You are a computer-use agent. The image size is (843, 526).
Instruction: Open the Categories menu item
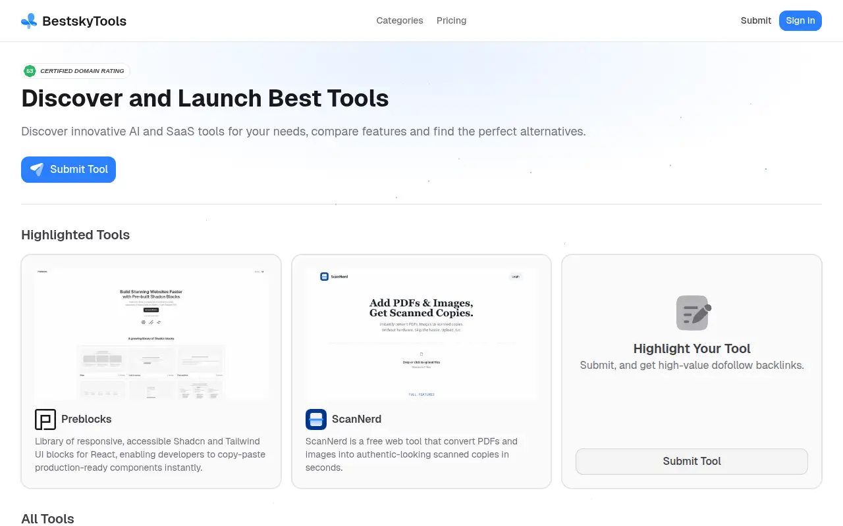pyautogui.click(x=400, y=20)
